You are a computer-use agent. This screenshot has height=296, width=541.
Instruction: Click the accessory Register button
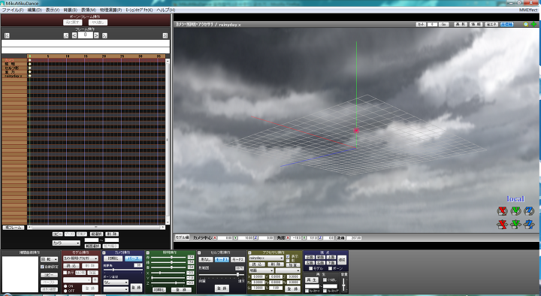point(292,288)
